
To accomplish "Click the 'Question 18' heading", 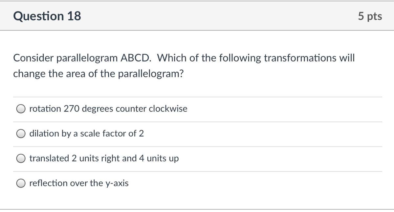I will pos(47,16).
